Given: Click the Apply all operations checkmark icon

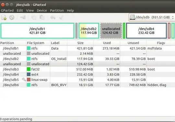Looking at the screenshot, I should 61,17.
